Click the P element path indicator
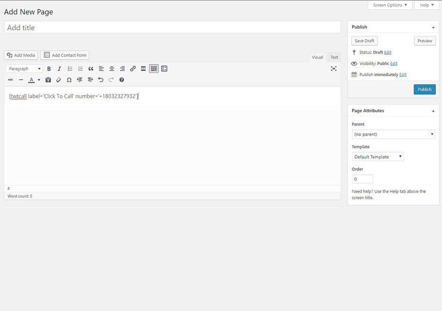This screenshot has height=311, width=442. coord(9,188)
